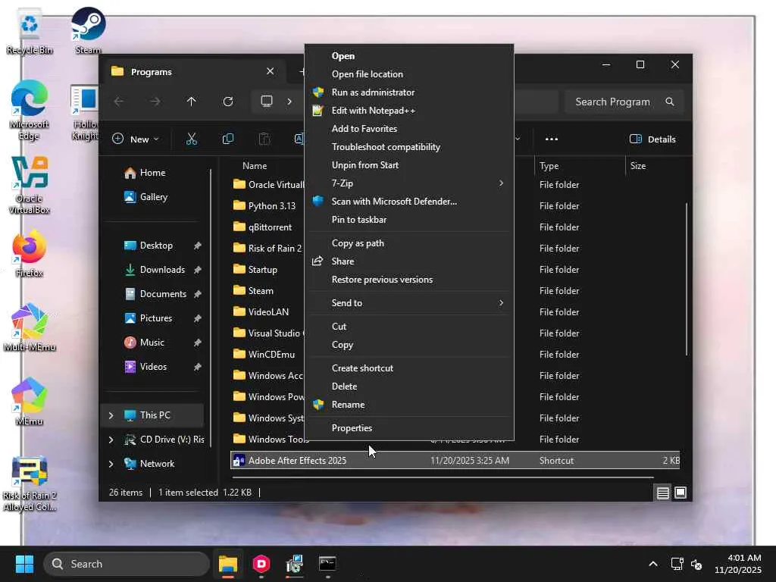Image resolution: width=776 pixels, height=582 pixels.
Task: Select Risk of Rain 2 desktop shortcut
Action: [x=30, y=483]
